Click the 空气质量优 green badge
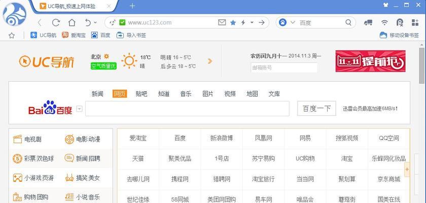The image size is (426, 203). tap(103, 66)
